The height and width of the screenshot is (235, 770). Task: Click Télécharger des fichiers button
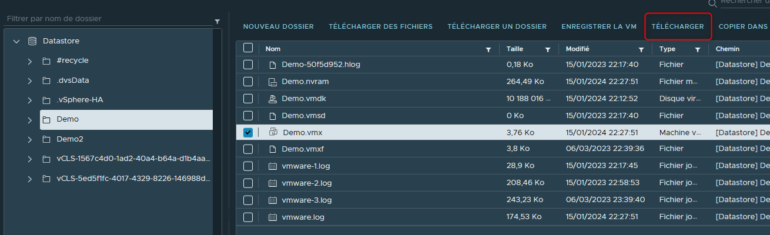(380, 26)
